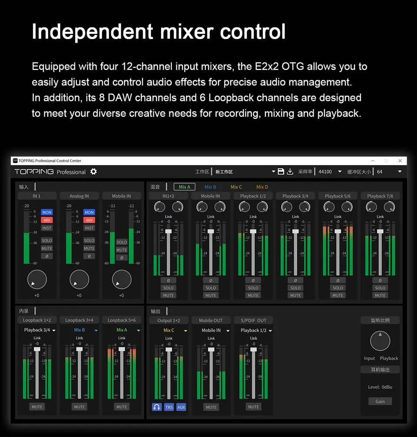
Task: Enable 48V phantom power on IN 1
Action: coord(47,220)
